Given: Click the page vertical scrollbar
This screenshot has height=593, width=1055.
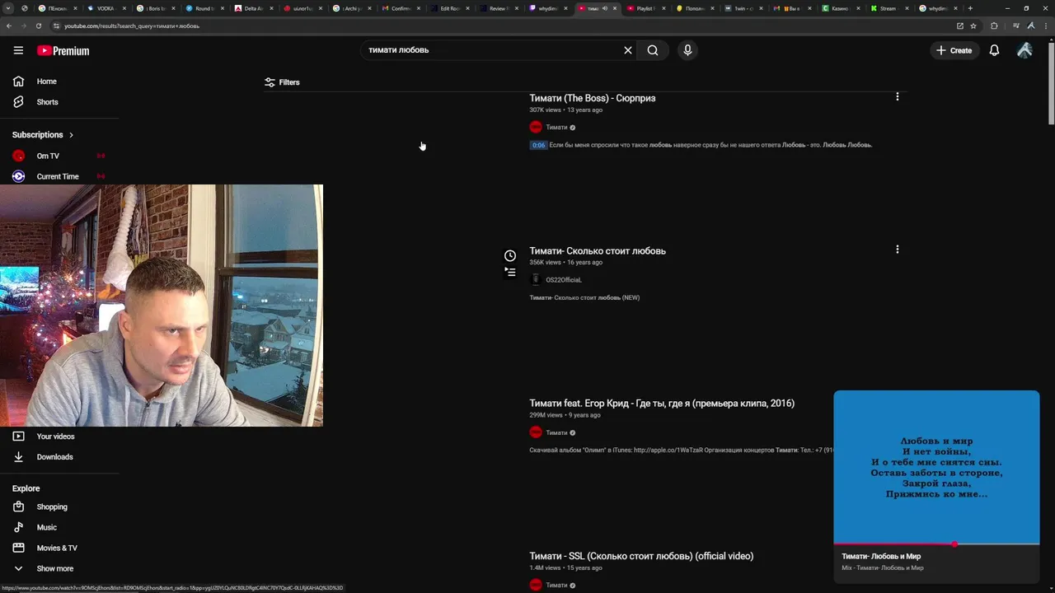Looking at the screenshot, I should [x=1051, y=82].
